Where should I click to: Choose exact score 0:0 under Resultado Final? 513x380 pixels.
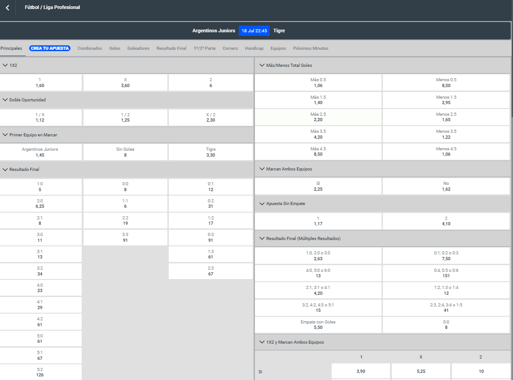[125, 186]
